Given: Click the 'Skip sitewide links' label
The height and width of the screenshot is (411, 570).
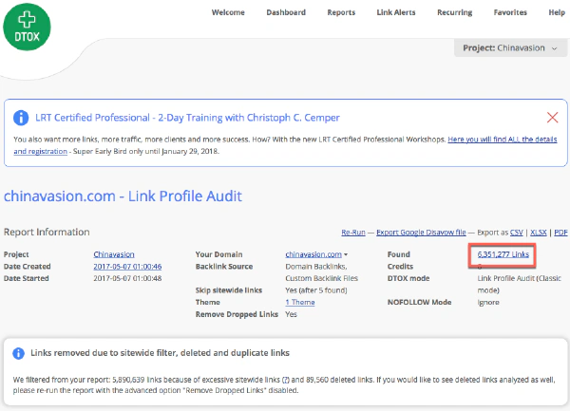Looking at the screenshot, I should point(229,290).
